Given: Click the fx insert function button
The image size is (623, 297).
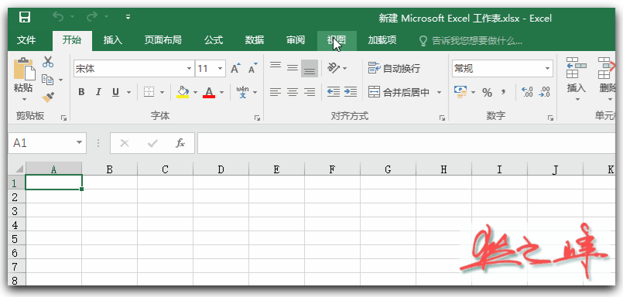Looking at the screenshot, I should tap(180, 143).
